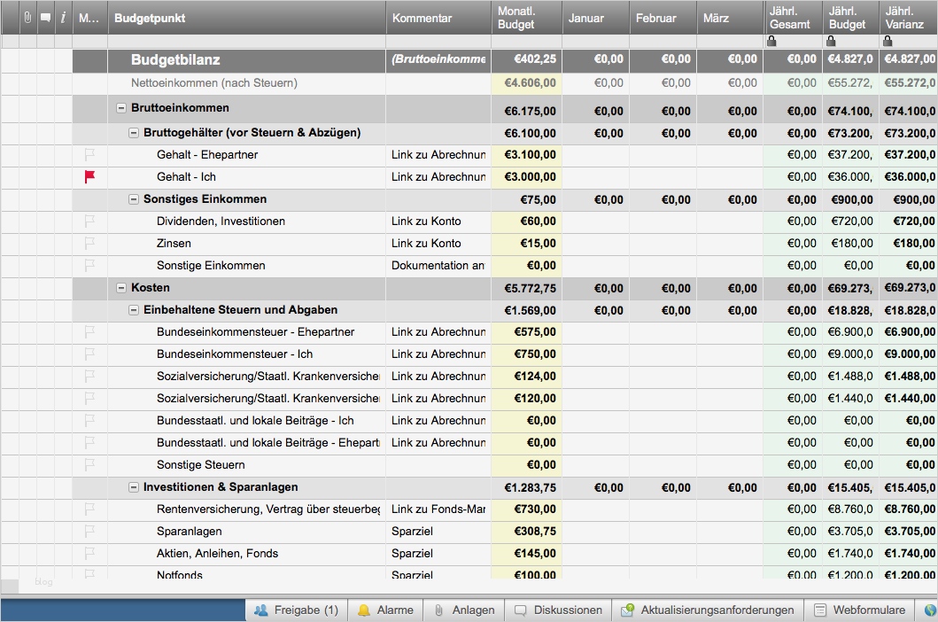Image resolution: width=938 pixels, height=622 pixels.
Task: Click the attachments paperclip column header icon
Action: click(x=27, y=18)
